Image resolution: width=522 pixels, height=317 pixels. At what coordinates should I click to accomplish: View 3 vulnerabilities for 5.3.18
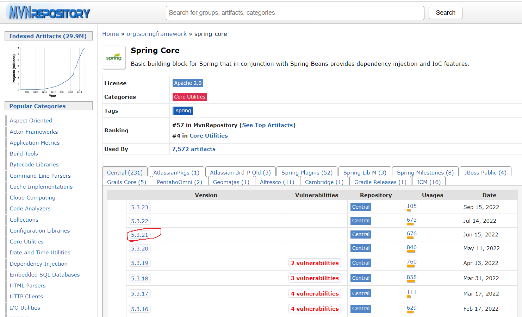click(315, 278)
